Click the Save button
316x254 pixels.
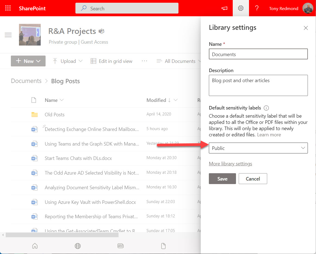coord(222,179)
